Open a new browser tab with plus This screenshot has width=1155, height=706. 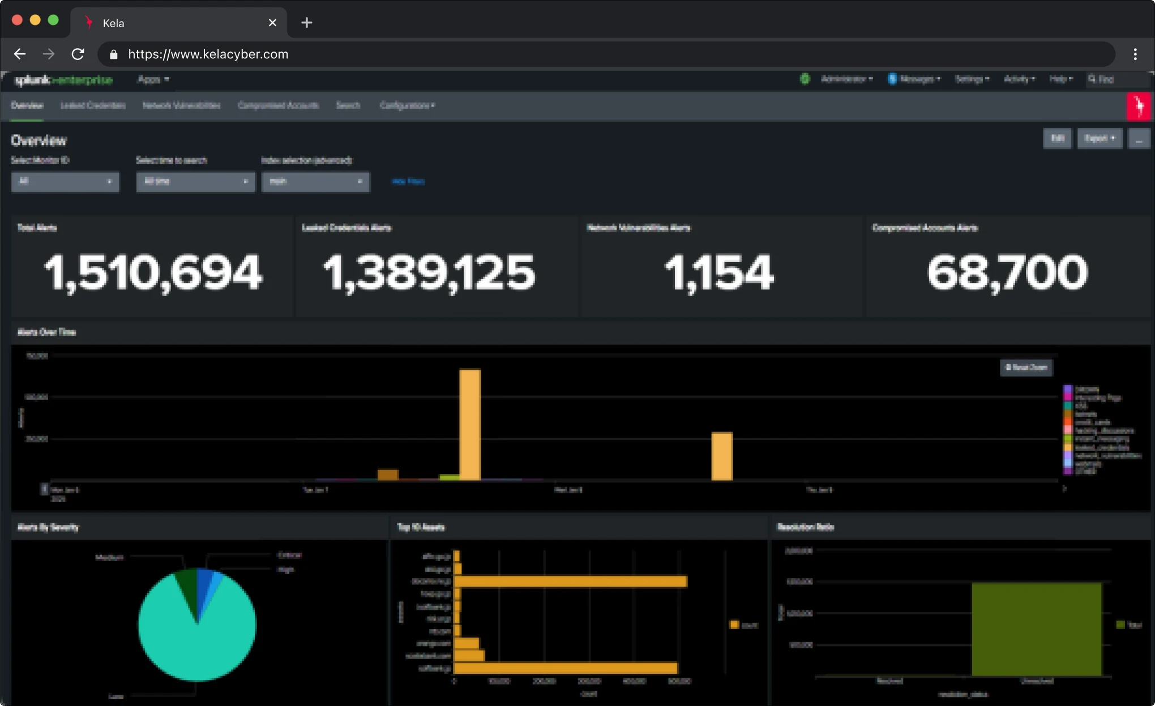307,23
